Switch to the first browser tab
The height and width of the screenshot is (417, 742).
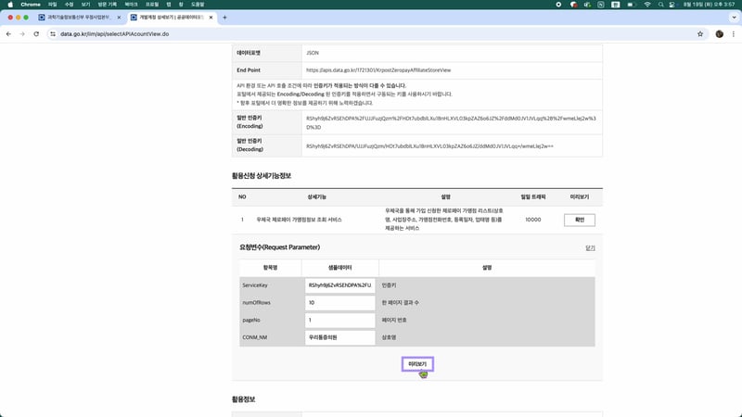point(79,18)
